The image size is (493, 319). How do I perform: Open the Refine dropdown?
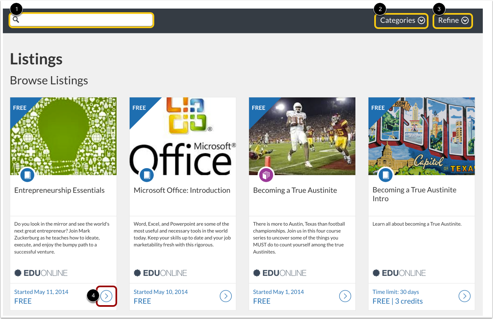click(453, 20)
